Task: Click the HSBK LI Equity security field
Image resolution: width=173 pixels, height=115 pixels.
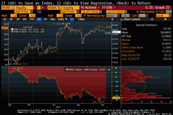Action: (x=17, y=8)
